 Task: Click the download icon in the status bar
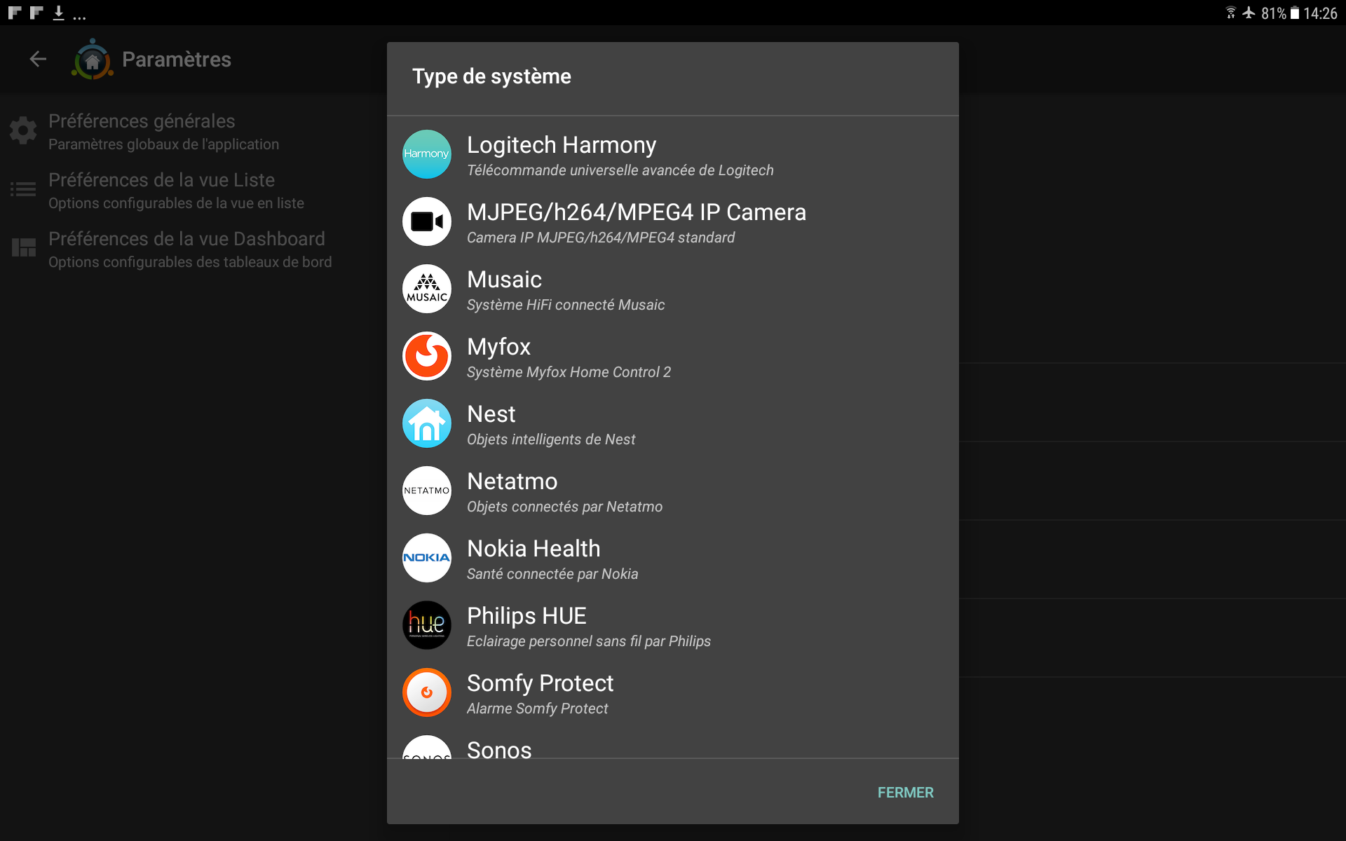point(59,12)
